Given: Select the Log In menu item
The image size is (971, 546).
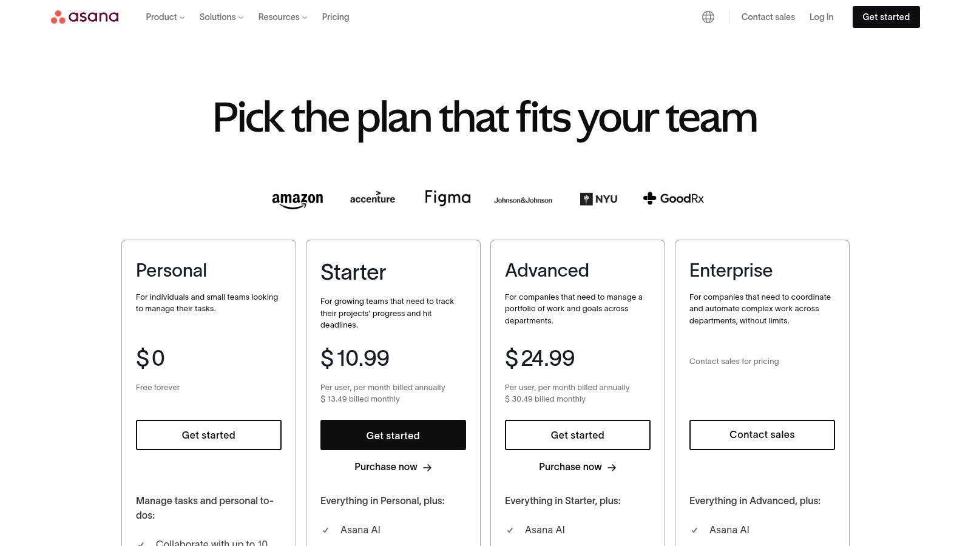Looking at the screenshot, I should click(x=821, y=17).
